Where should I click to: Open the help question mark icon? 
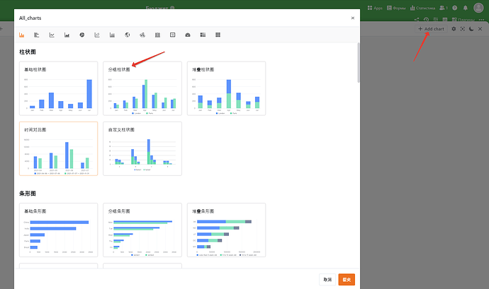(455, 8)
